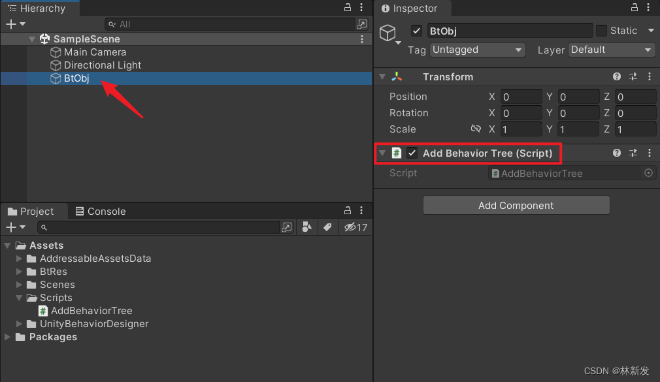Open Hierarchy create plus dropdown
This screenshot has height=382, width=660.
tap(16, 24)
